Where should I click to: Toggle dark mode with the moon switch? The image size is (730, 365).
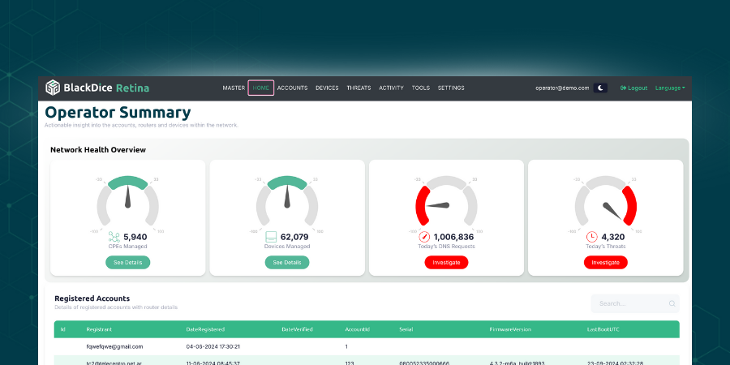[x=600, y=88]
